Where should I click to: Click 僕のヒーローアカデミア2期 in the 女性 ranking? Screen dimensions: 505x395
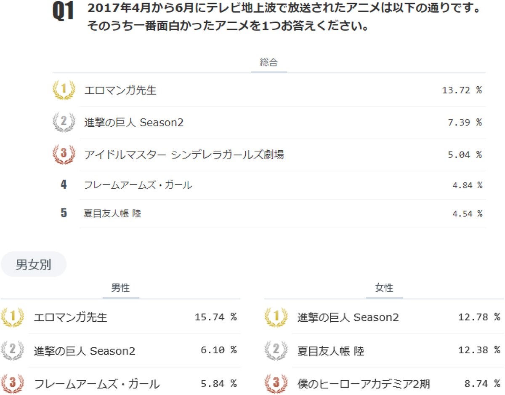(364, 384)
